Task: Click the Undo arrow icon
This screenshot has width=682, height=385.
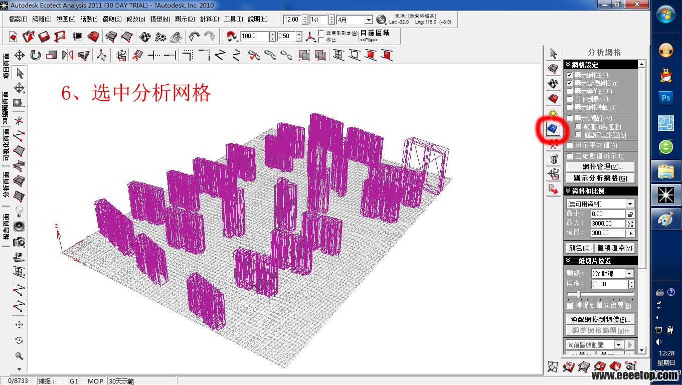Action: coord(194,37)
